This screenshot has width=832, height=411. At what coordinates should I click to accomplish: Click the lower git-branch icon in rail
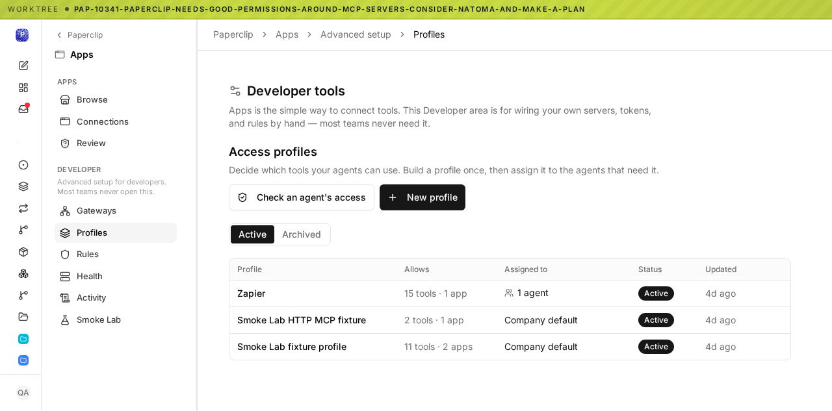23,295
